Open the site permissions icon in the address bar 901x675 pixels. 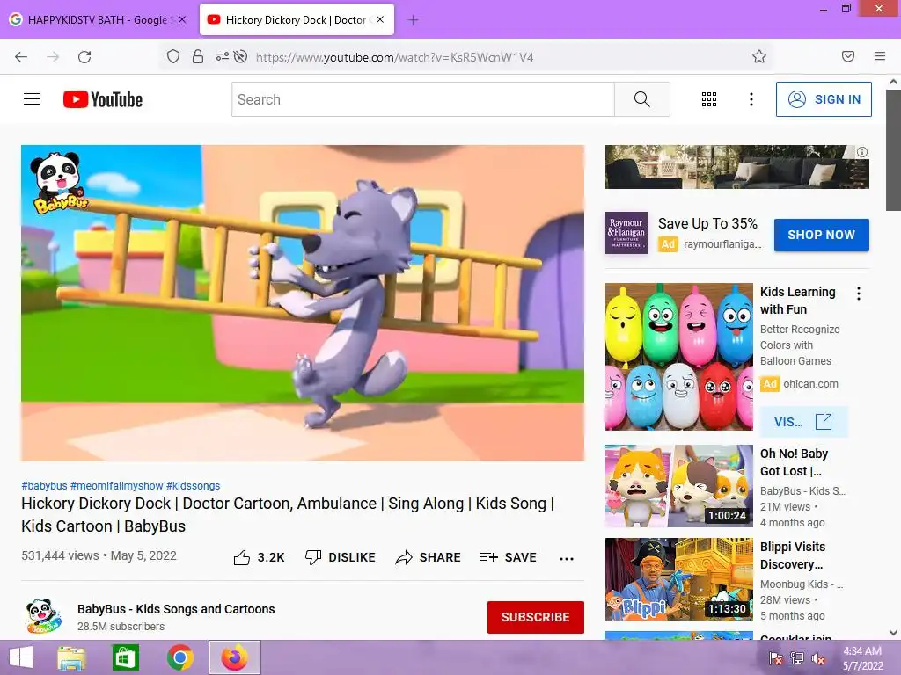tap(223, 56)
